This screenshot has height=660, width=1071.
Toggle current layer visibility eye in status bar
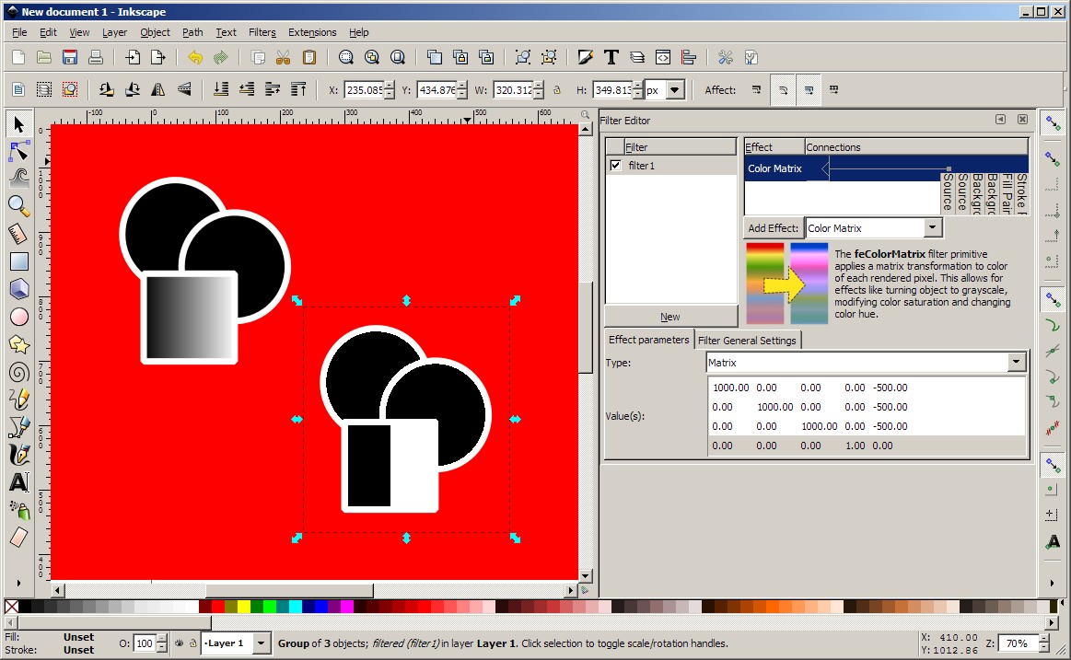[179, 643]
